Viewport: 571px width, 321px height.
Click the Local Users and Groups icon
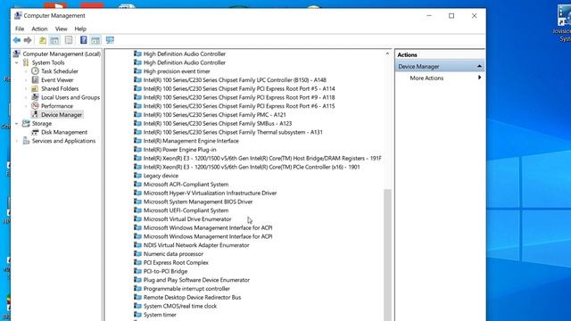[35, 97]
